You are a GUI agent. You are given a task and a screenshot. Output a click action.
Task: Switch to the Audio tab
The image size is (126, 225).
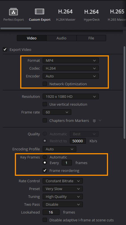coord(61,38)
